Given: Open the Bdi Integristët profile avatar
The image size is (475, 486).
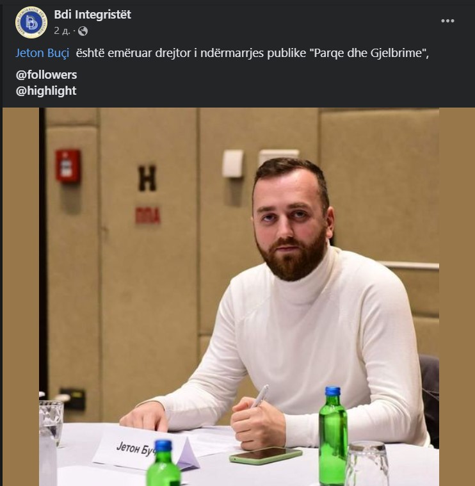Looking at the screenshot, I should (x=31, y=22).
